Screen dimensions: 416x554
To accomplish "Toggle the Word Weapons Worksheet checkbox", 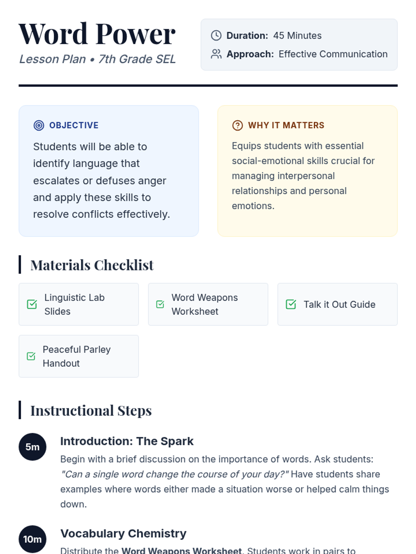I will [160, 304].
